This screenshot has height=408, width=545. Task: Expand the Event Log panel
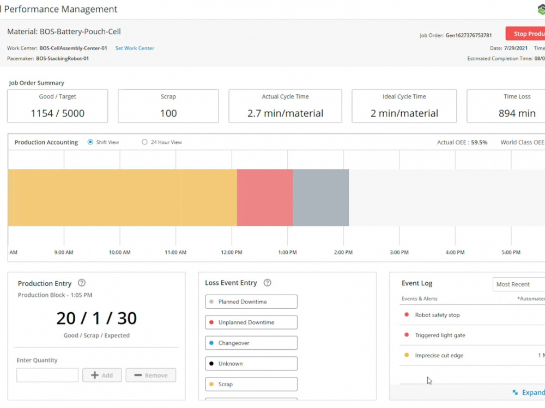click(529, 392)
